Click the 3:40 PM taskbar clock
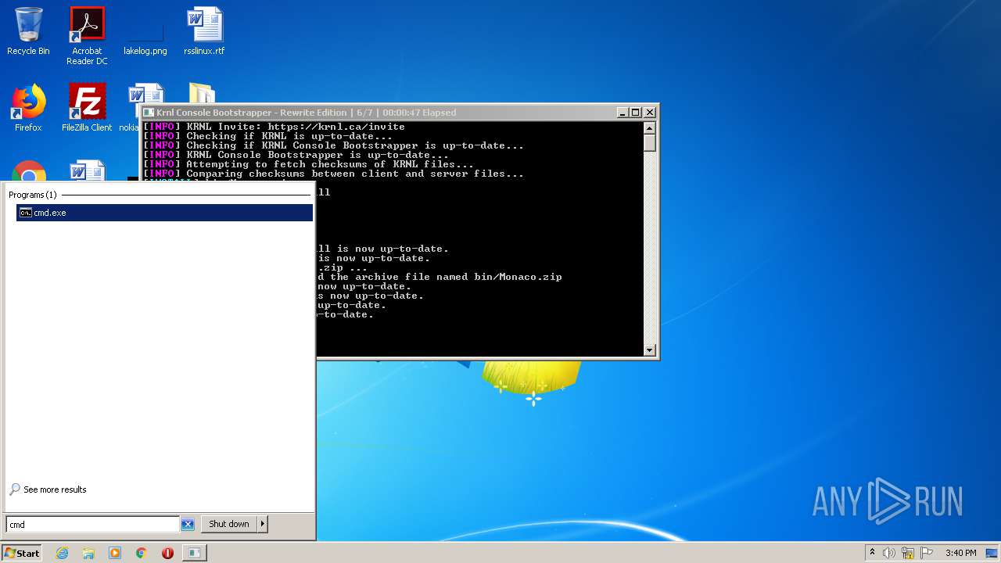The image size is (1001, 563). click(960, 553)
